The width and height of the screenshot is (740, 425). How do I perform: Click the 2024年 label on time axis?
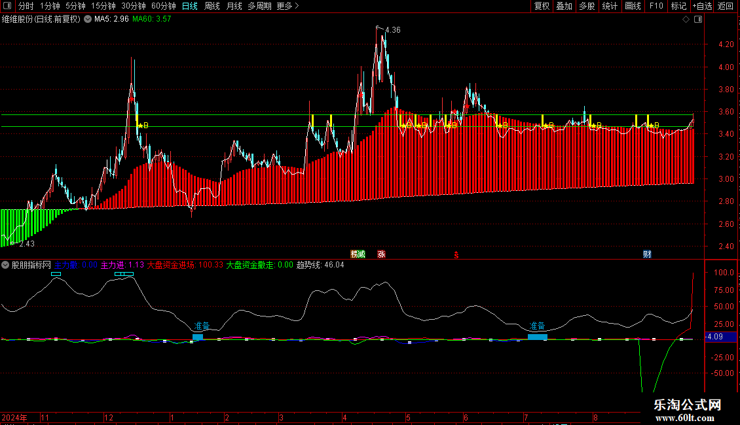(x=14, y=418)
